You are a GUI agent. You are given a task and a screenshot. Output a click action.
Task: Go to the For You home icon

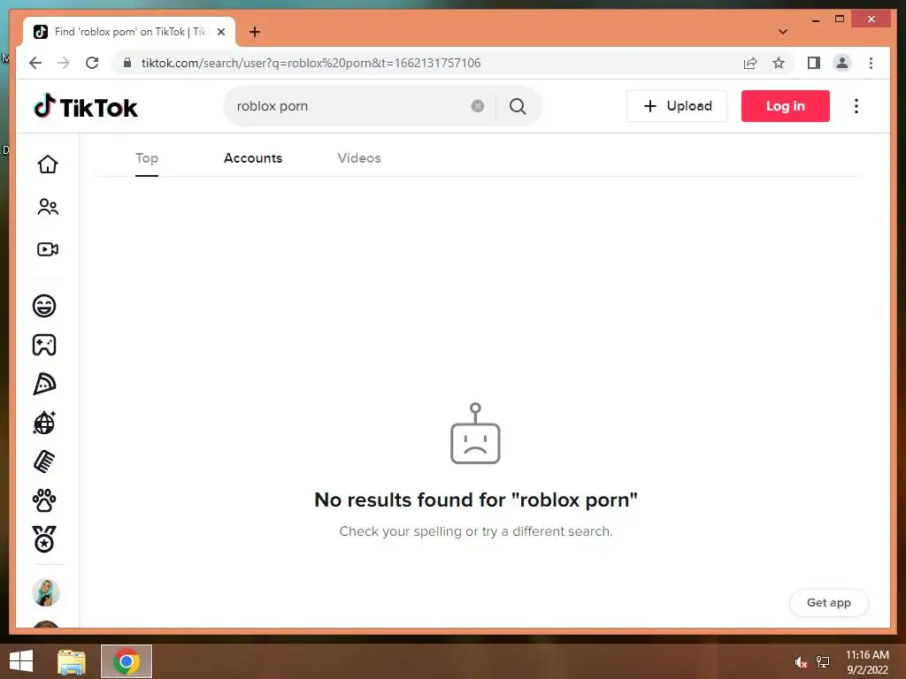(x=48, y=164)
